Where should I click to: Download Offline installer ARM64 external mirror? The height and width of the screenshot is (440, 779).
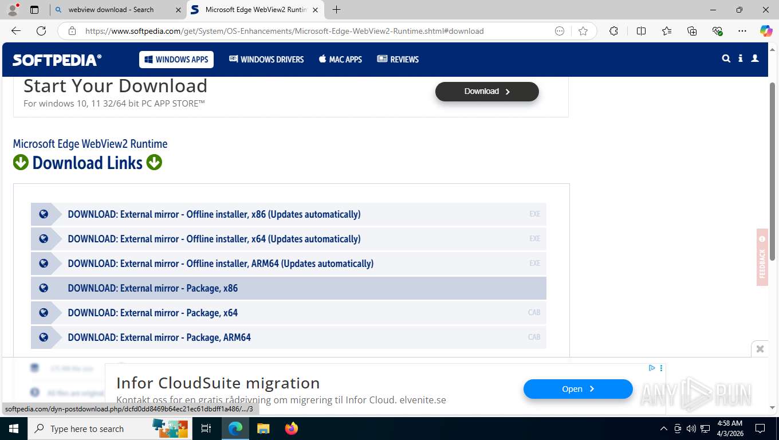click(x=289, y=264)
